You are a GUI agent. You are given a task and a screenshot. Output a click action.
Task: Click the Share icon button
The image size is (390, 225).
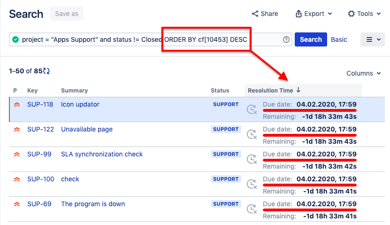pos(265,14)
